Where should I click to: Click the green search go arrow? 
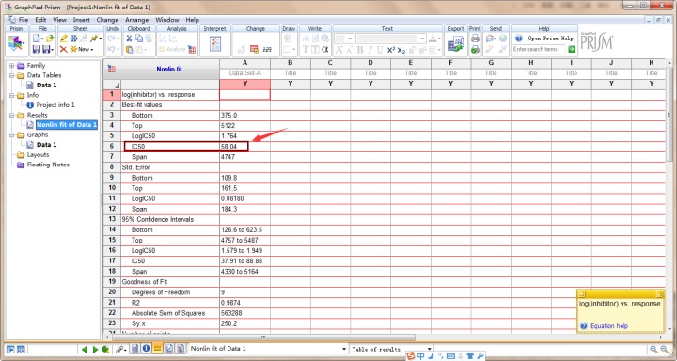(x=572, y=49)
